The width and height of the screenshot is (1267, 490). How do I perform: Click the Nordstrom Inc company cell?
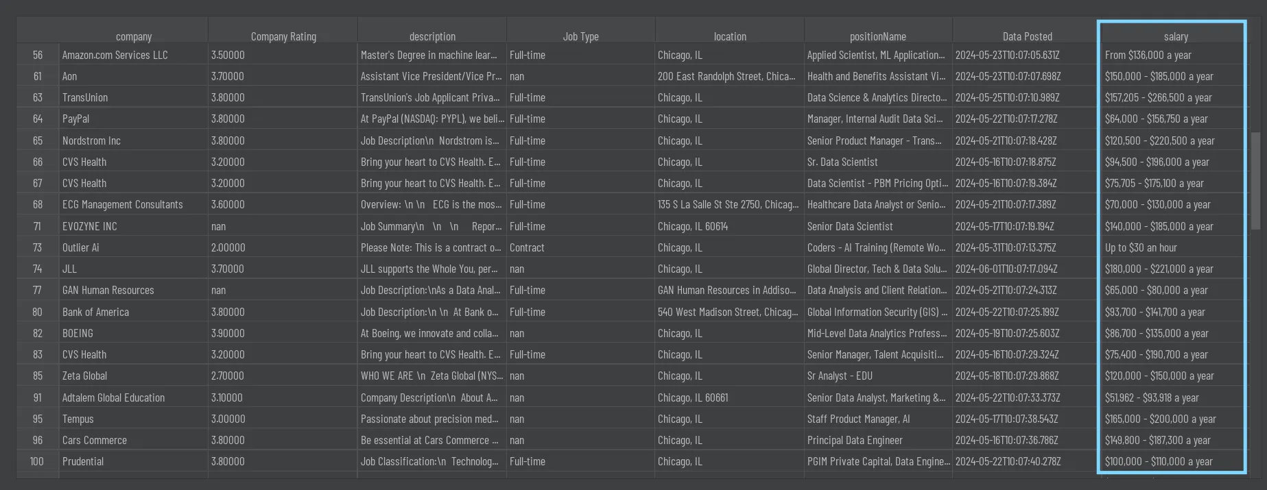coord(133,140)
